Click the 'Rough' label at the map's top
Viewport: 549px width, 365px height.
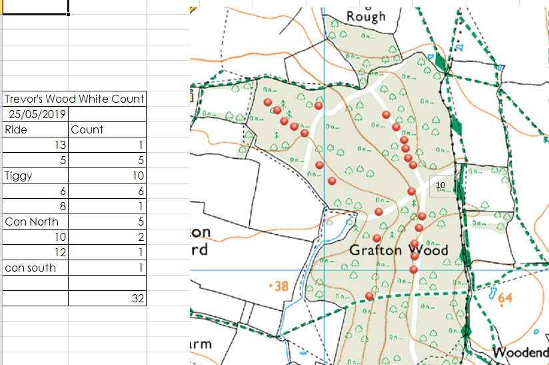coord(366,17)
